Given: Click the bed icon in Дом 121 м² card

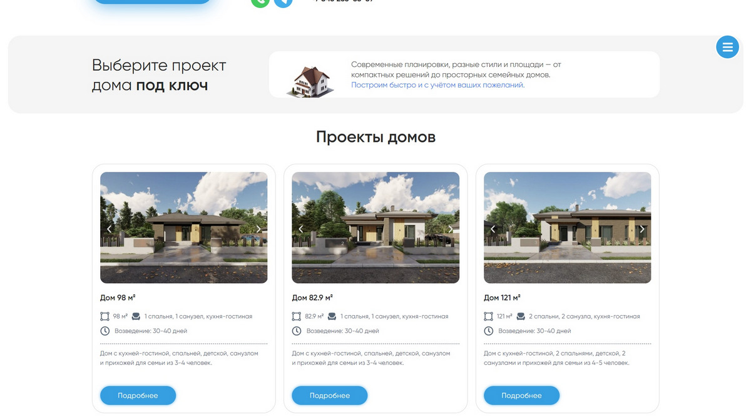Looking at the screenshot, I should click(x=521, y=316).
